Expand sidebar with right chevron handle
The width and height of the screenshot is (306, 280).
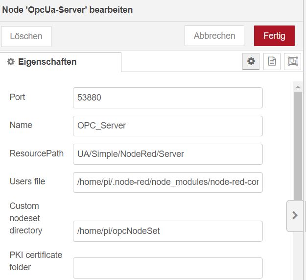coord(295,216)
